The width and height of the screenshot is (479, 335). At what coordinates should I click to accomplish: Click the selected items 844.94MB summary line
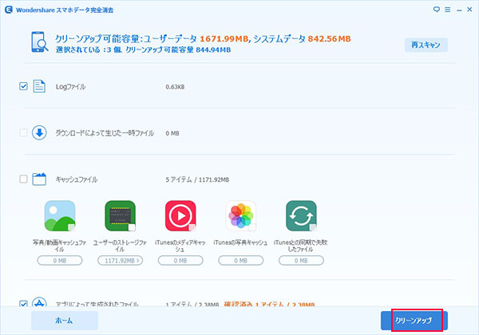(x=143, y=49)
